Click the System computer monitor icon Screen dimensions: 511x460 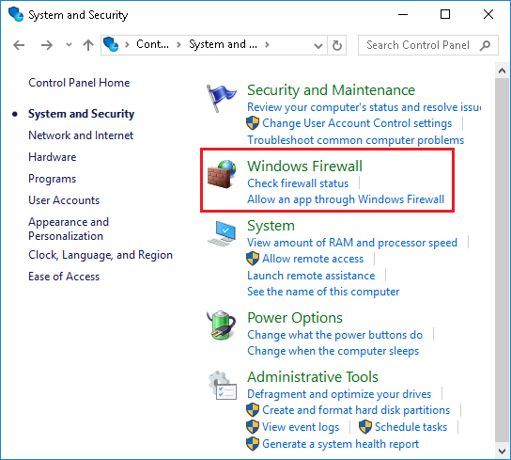tap(222, 233)
